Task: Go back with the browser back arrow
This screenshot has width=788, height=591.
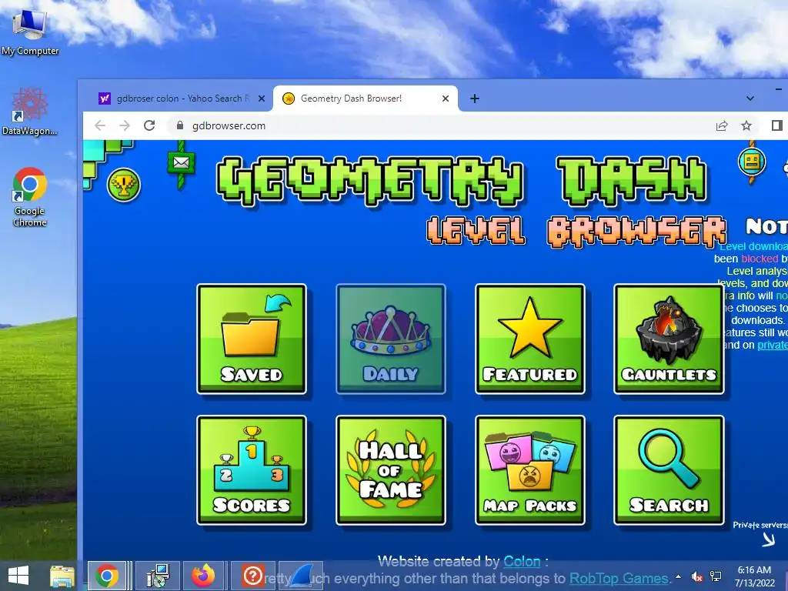Action: click(100, 125)
